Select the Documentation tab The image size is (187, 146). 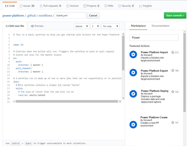pyautogui.click(x=161, y=26)
